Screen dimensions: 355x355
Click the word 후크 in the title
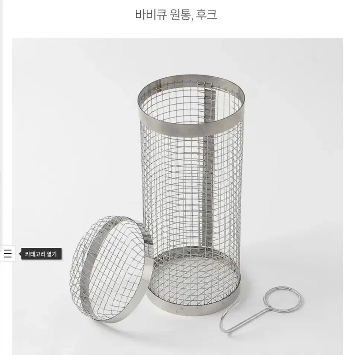tap(206, 15)
